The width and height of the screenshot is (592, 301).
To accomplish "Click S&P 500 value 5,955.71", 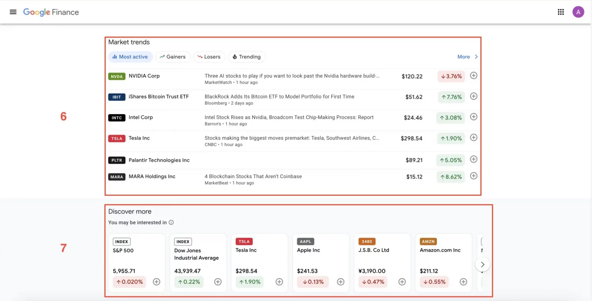I will tap(124, 271).
